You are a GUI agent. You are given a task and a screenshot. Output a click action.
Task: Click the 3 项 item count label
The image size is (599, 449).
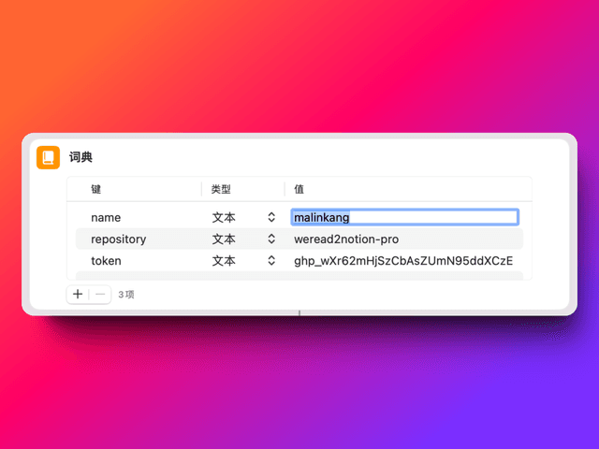click(x=126, y=294)
